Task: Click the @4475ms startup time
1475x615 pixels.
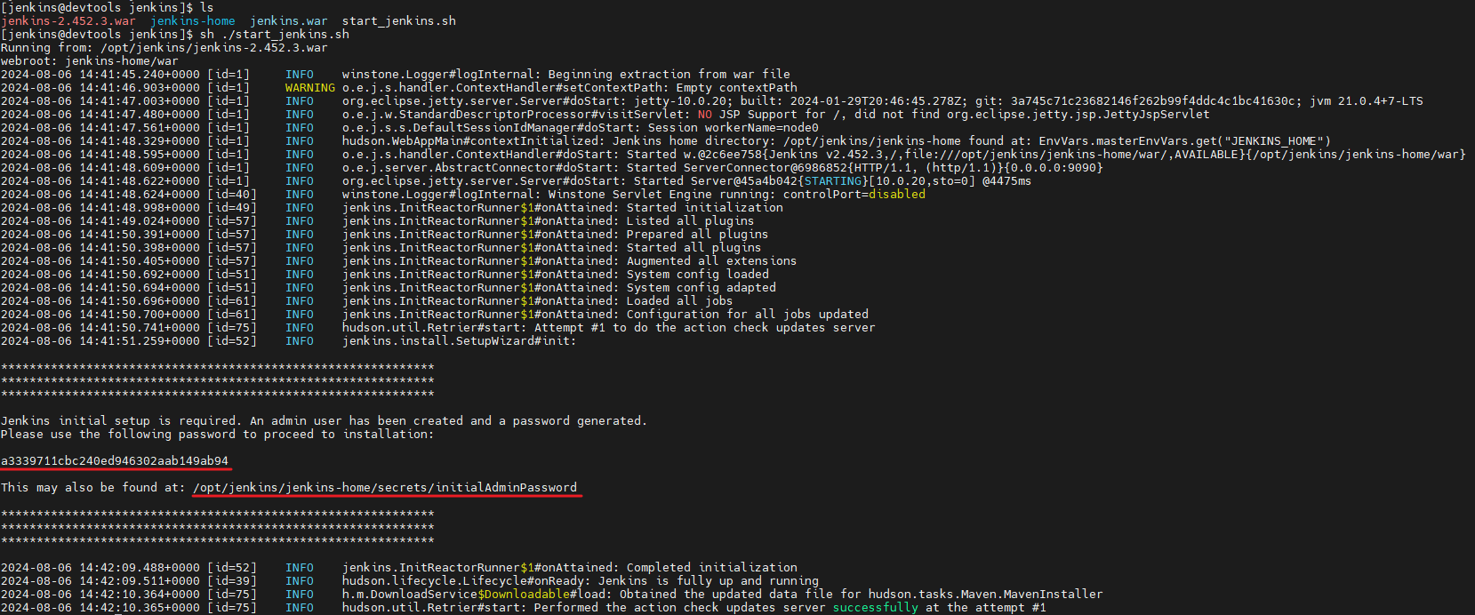Action: (x=1007, y=180)
